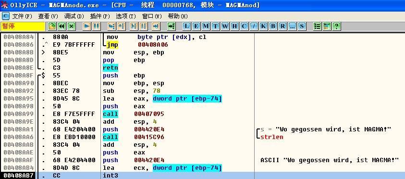Click the CPU window C icon in menu bar

(6, 16)
